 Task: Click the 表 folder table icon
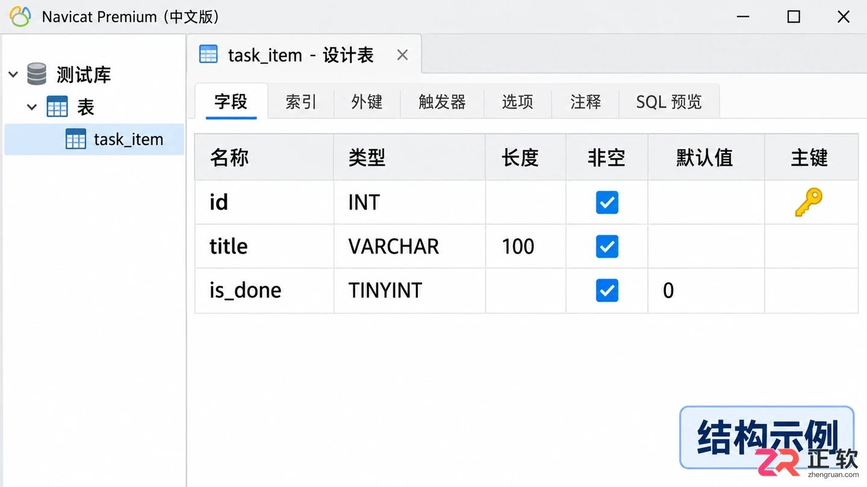pyautogui.click(x=57, y=108)
